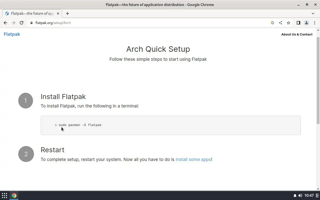Click the address bar URL field

coord(150,23)
